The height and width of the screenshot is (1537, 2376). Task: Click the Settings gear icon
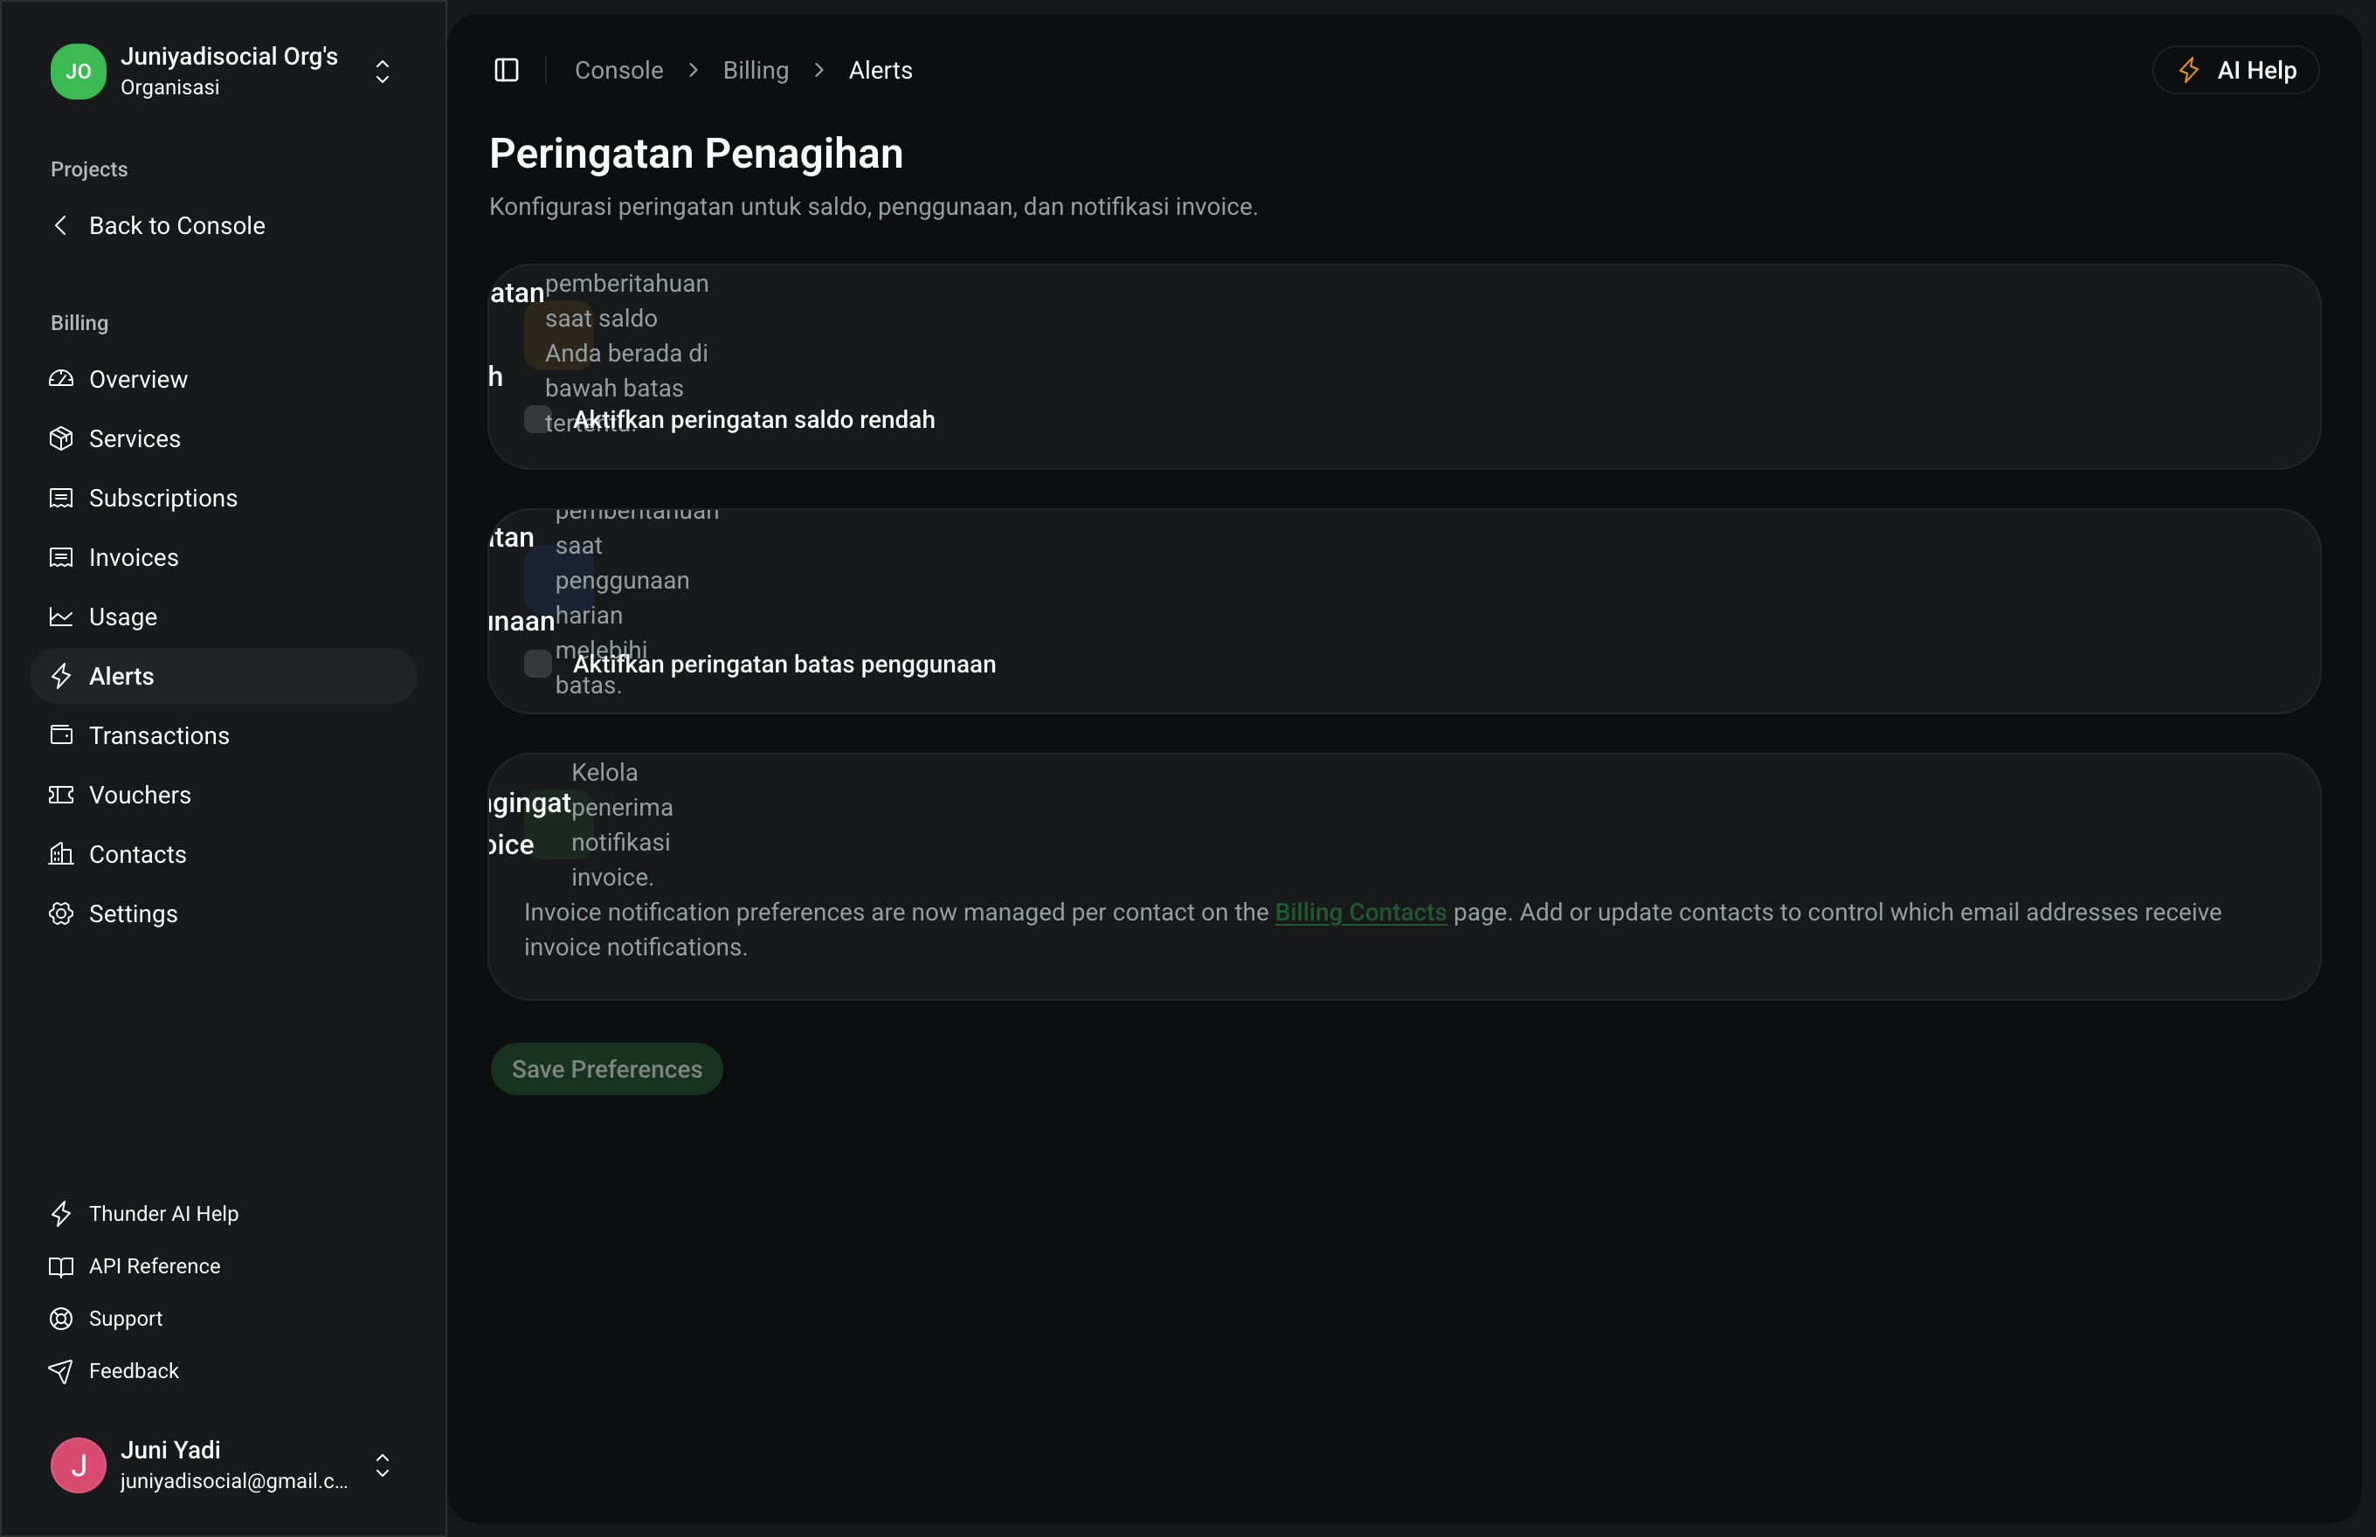pos(61,913)
